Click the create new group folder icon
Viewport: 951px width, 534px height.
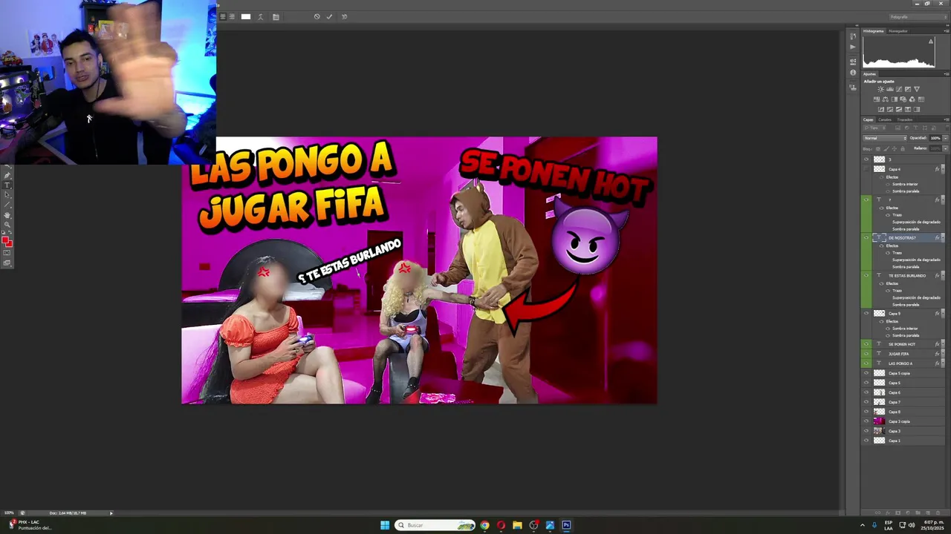(918, 512)
